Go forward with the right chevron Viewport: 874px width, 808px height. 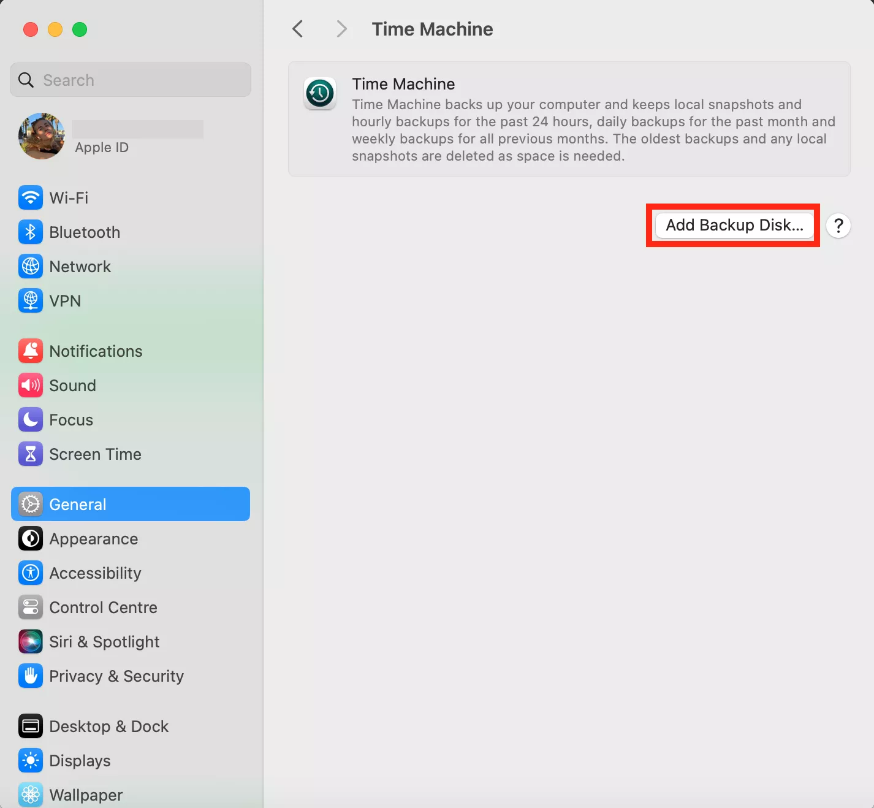(341, 29)
